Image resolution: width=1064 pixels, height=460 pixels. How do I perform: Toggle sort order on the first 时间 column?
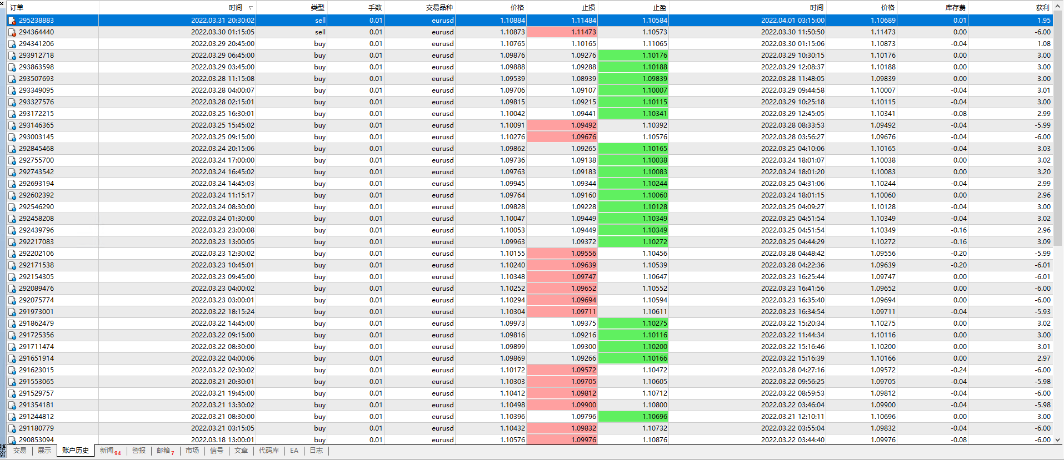[236, 8]
